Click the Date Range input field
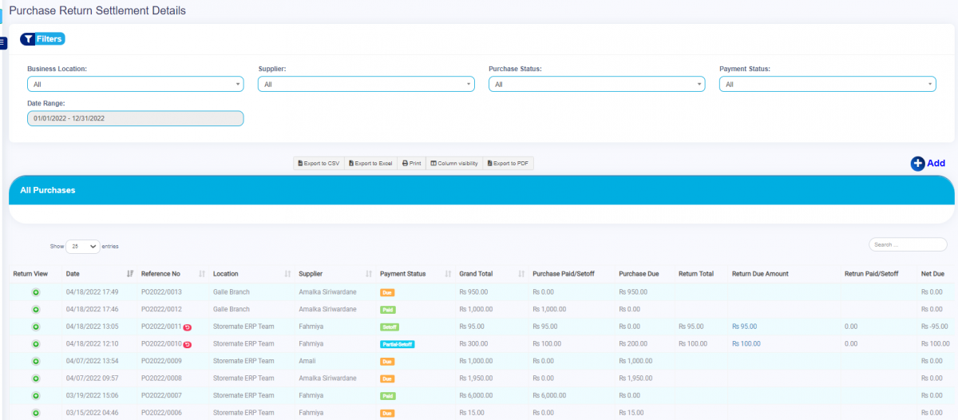The height and width of the screenshot is (420, 958). pos(135,118)
